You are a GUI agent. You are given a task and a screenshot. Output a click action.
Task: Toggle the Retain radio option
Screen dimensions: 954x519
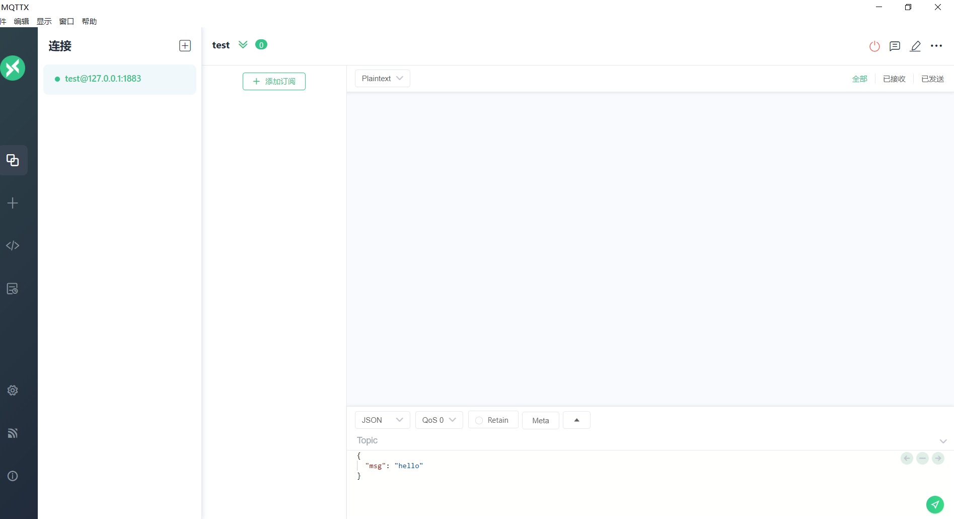click(493, 420)
